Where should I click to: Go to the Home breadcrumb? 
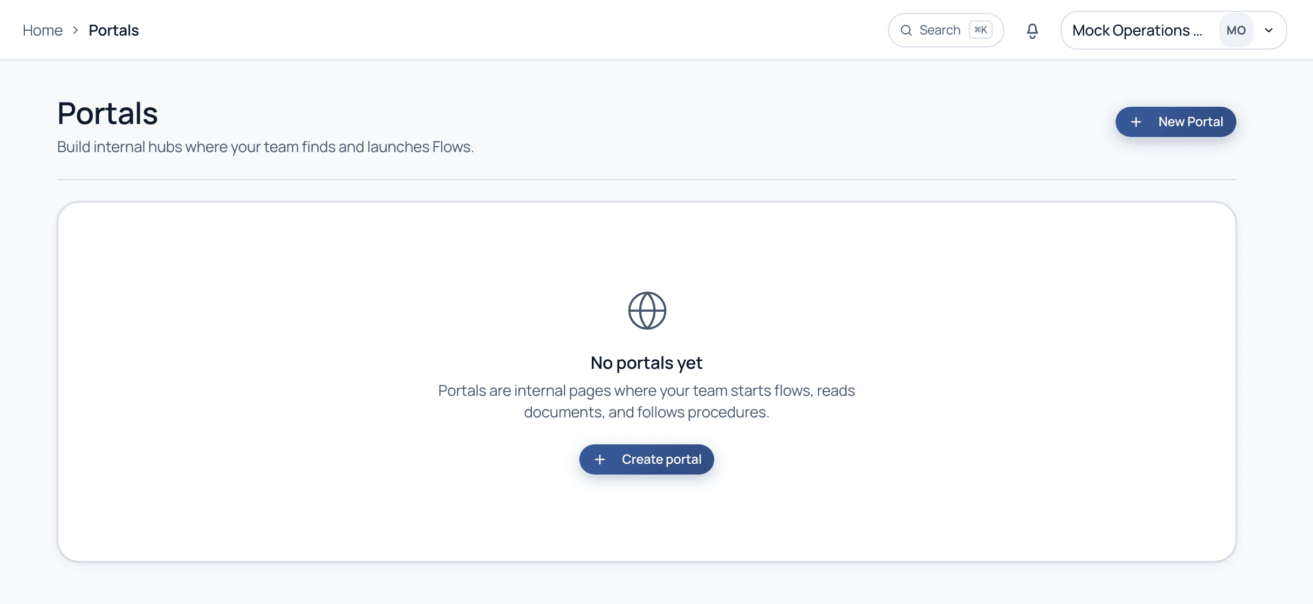43,30
